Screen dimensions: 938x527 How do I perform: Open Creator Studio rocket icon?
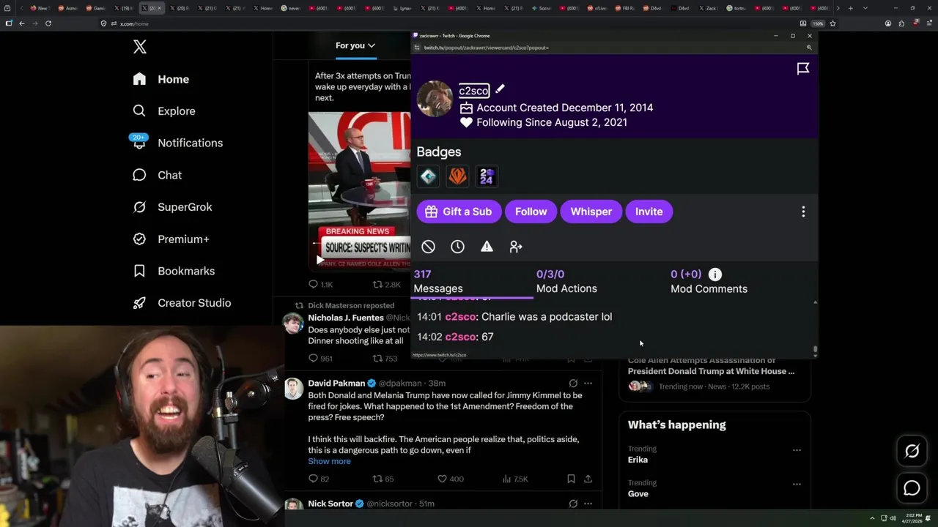[x=139, y=303]
